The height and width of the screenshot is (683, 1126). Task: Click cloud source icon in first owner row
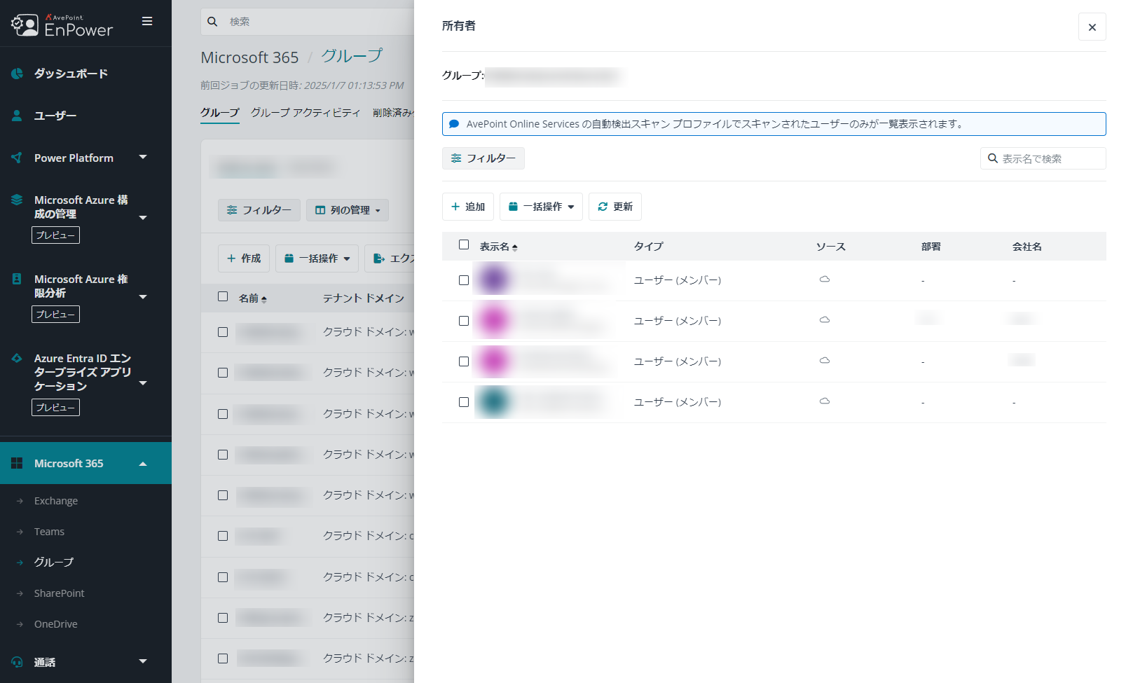coord(825,280)
